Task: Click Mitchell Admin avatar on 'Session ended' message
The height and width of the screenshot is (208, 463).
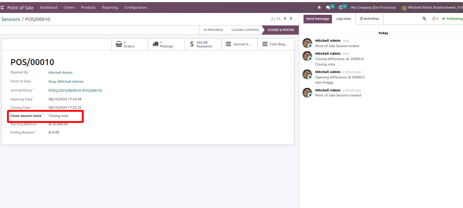Action: (307, 43)
